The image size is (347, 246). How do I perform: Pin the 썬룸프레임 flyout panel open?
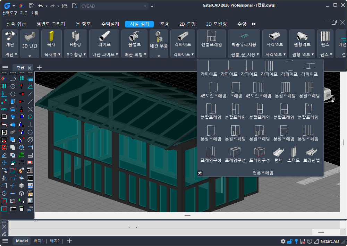[200, 173]
